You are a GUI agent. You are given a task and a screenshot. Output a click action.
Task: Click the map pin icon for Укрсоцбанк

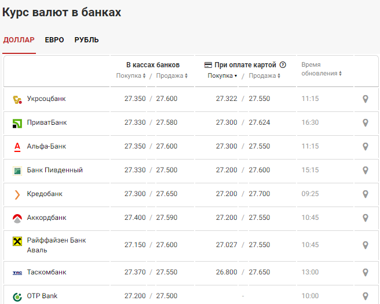pyautogui.click(x=365, y=99)
